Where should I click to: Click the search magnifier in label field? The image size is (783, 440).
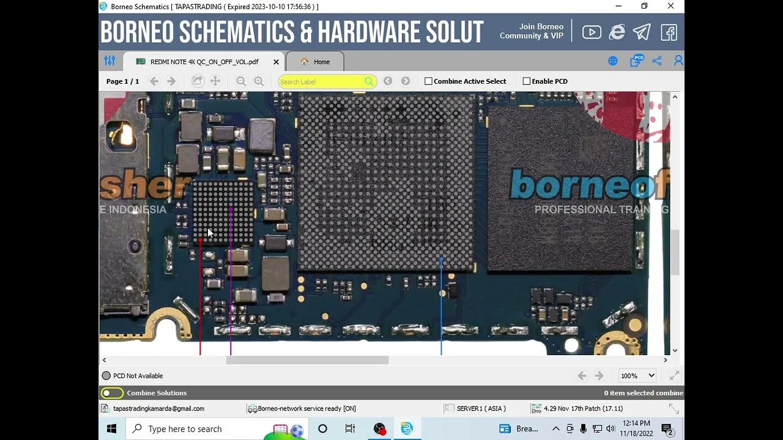tap(369, 81)
